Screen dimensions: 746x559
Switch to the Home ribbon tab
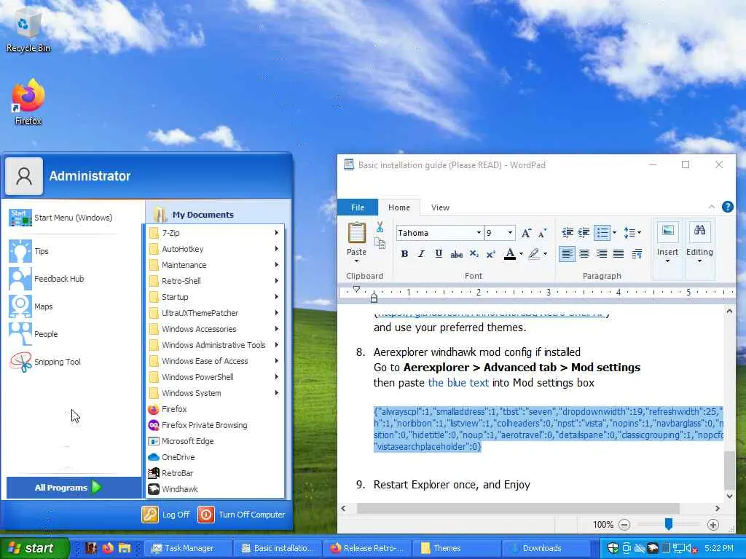[398, 207]
